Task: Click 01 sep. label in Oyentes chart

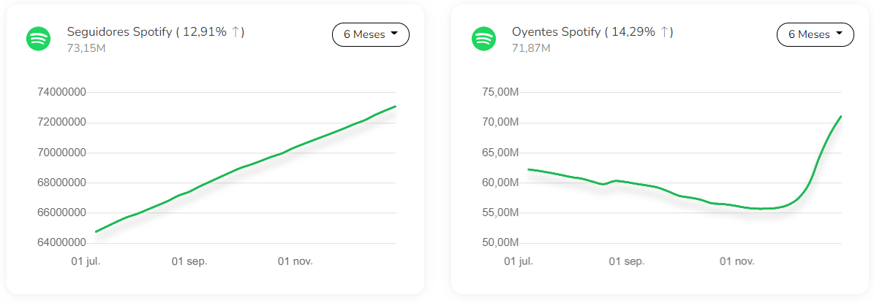Action: click(x=627, y=261)
